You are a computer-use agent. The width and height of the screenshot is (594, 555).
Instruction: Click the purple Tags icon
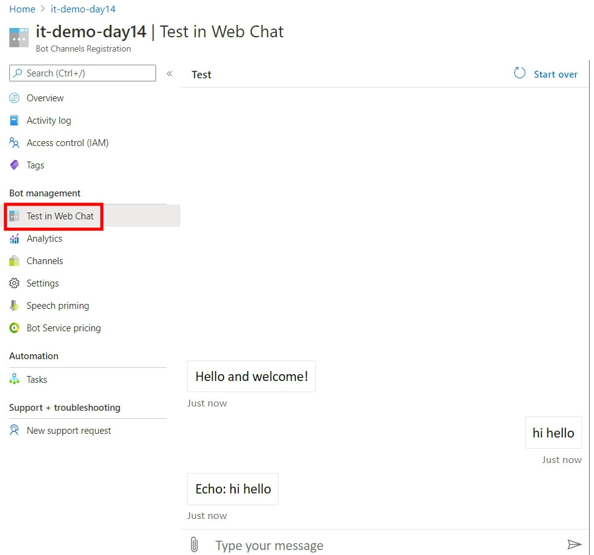[14, 165]
